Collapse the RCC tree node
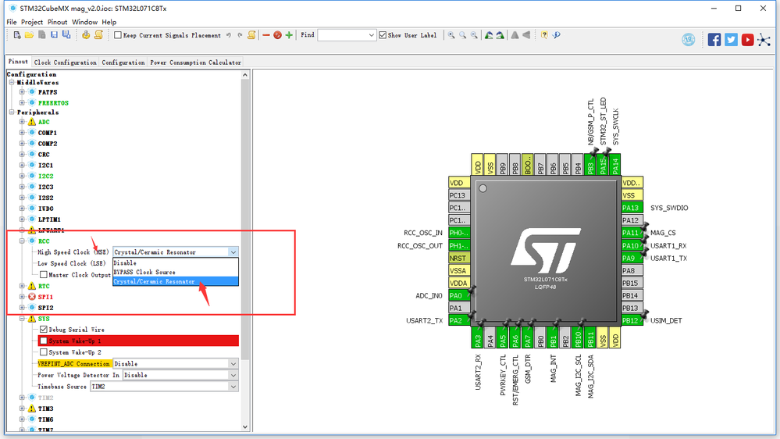This screenshot has height=439, width=780. point(22,241)
